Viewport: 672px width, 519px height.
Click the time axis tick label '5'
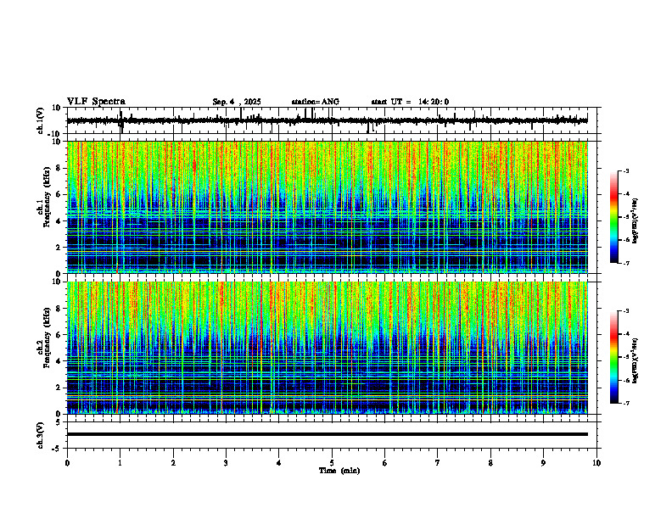tap(332, 463)
